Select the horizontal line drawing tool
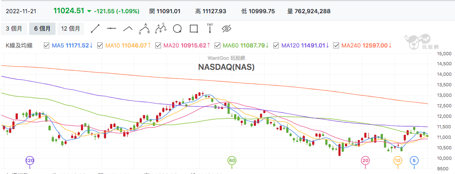The width and height of the screenshot is (455, 174). pos(111,28)
